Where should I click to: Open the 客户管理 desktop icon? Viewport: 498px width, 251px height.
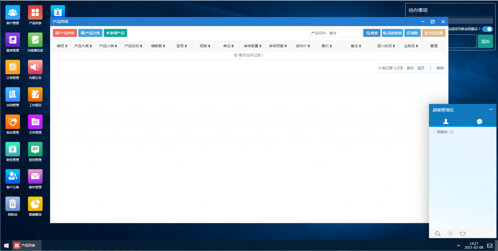click(x=13, y=12)
